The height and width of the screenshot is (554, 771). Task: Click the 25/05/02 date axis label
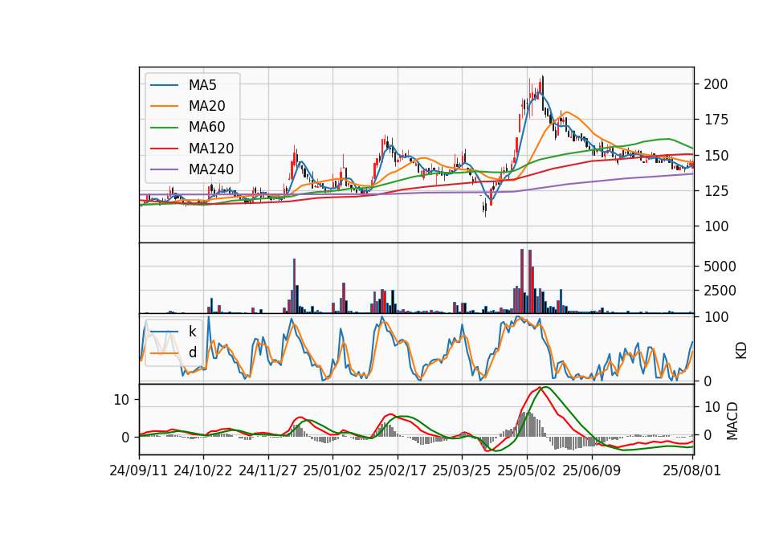tap(527, 470)
